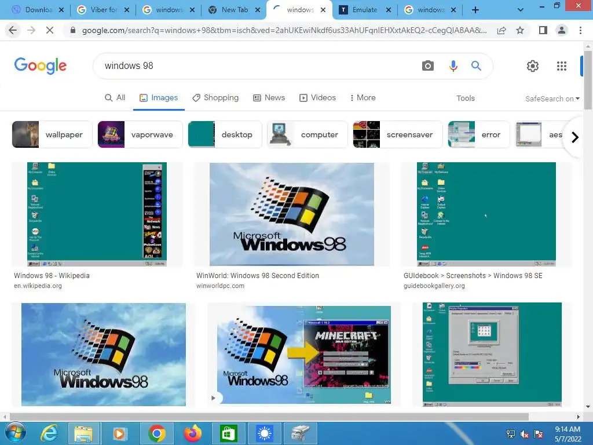The height and width of the screenshot is (445, 593).
Task: Go to Google homepage via logo
Action: click(41, 65)
